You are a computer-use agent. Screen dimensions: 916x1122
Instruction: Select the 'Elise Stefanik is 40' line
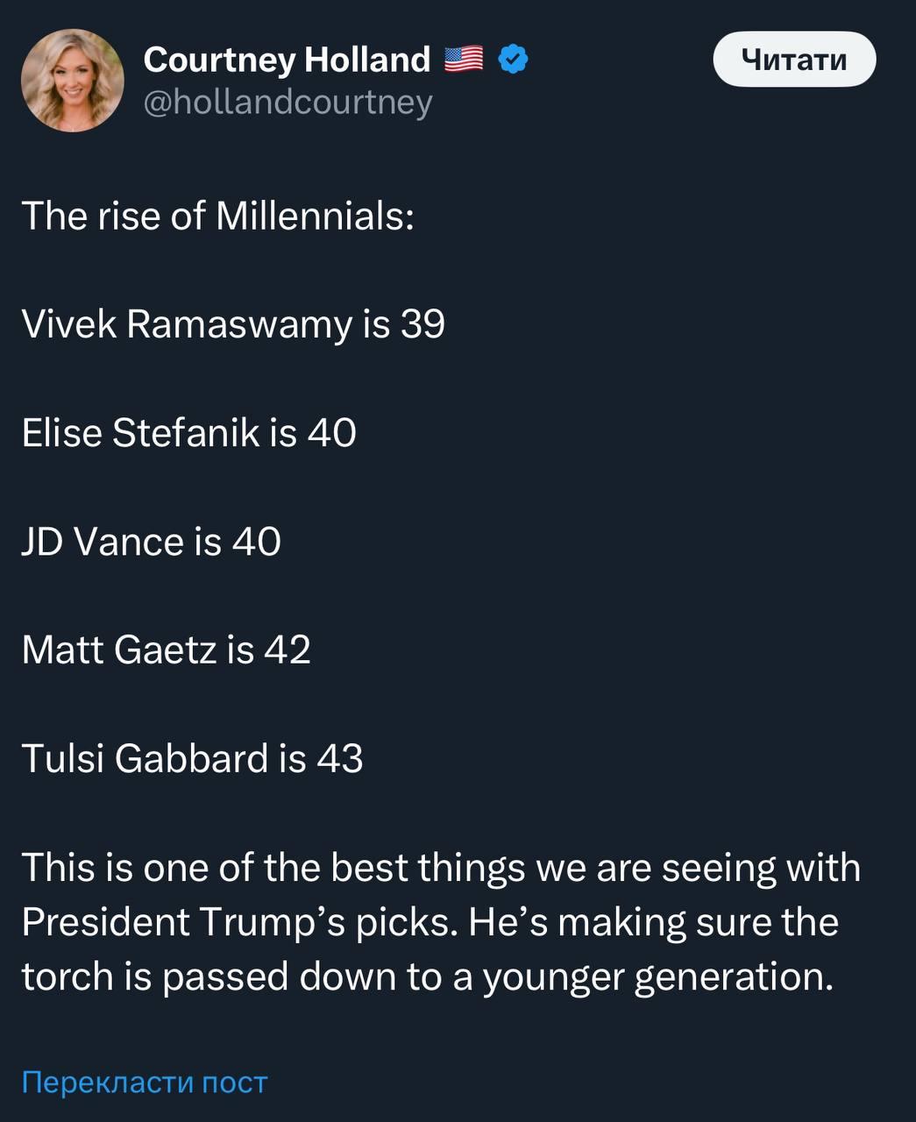pyautogui.click(x=188, y=433)
